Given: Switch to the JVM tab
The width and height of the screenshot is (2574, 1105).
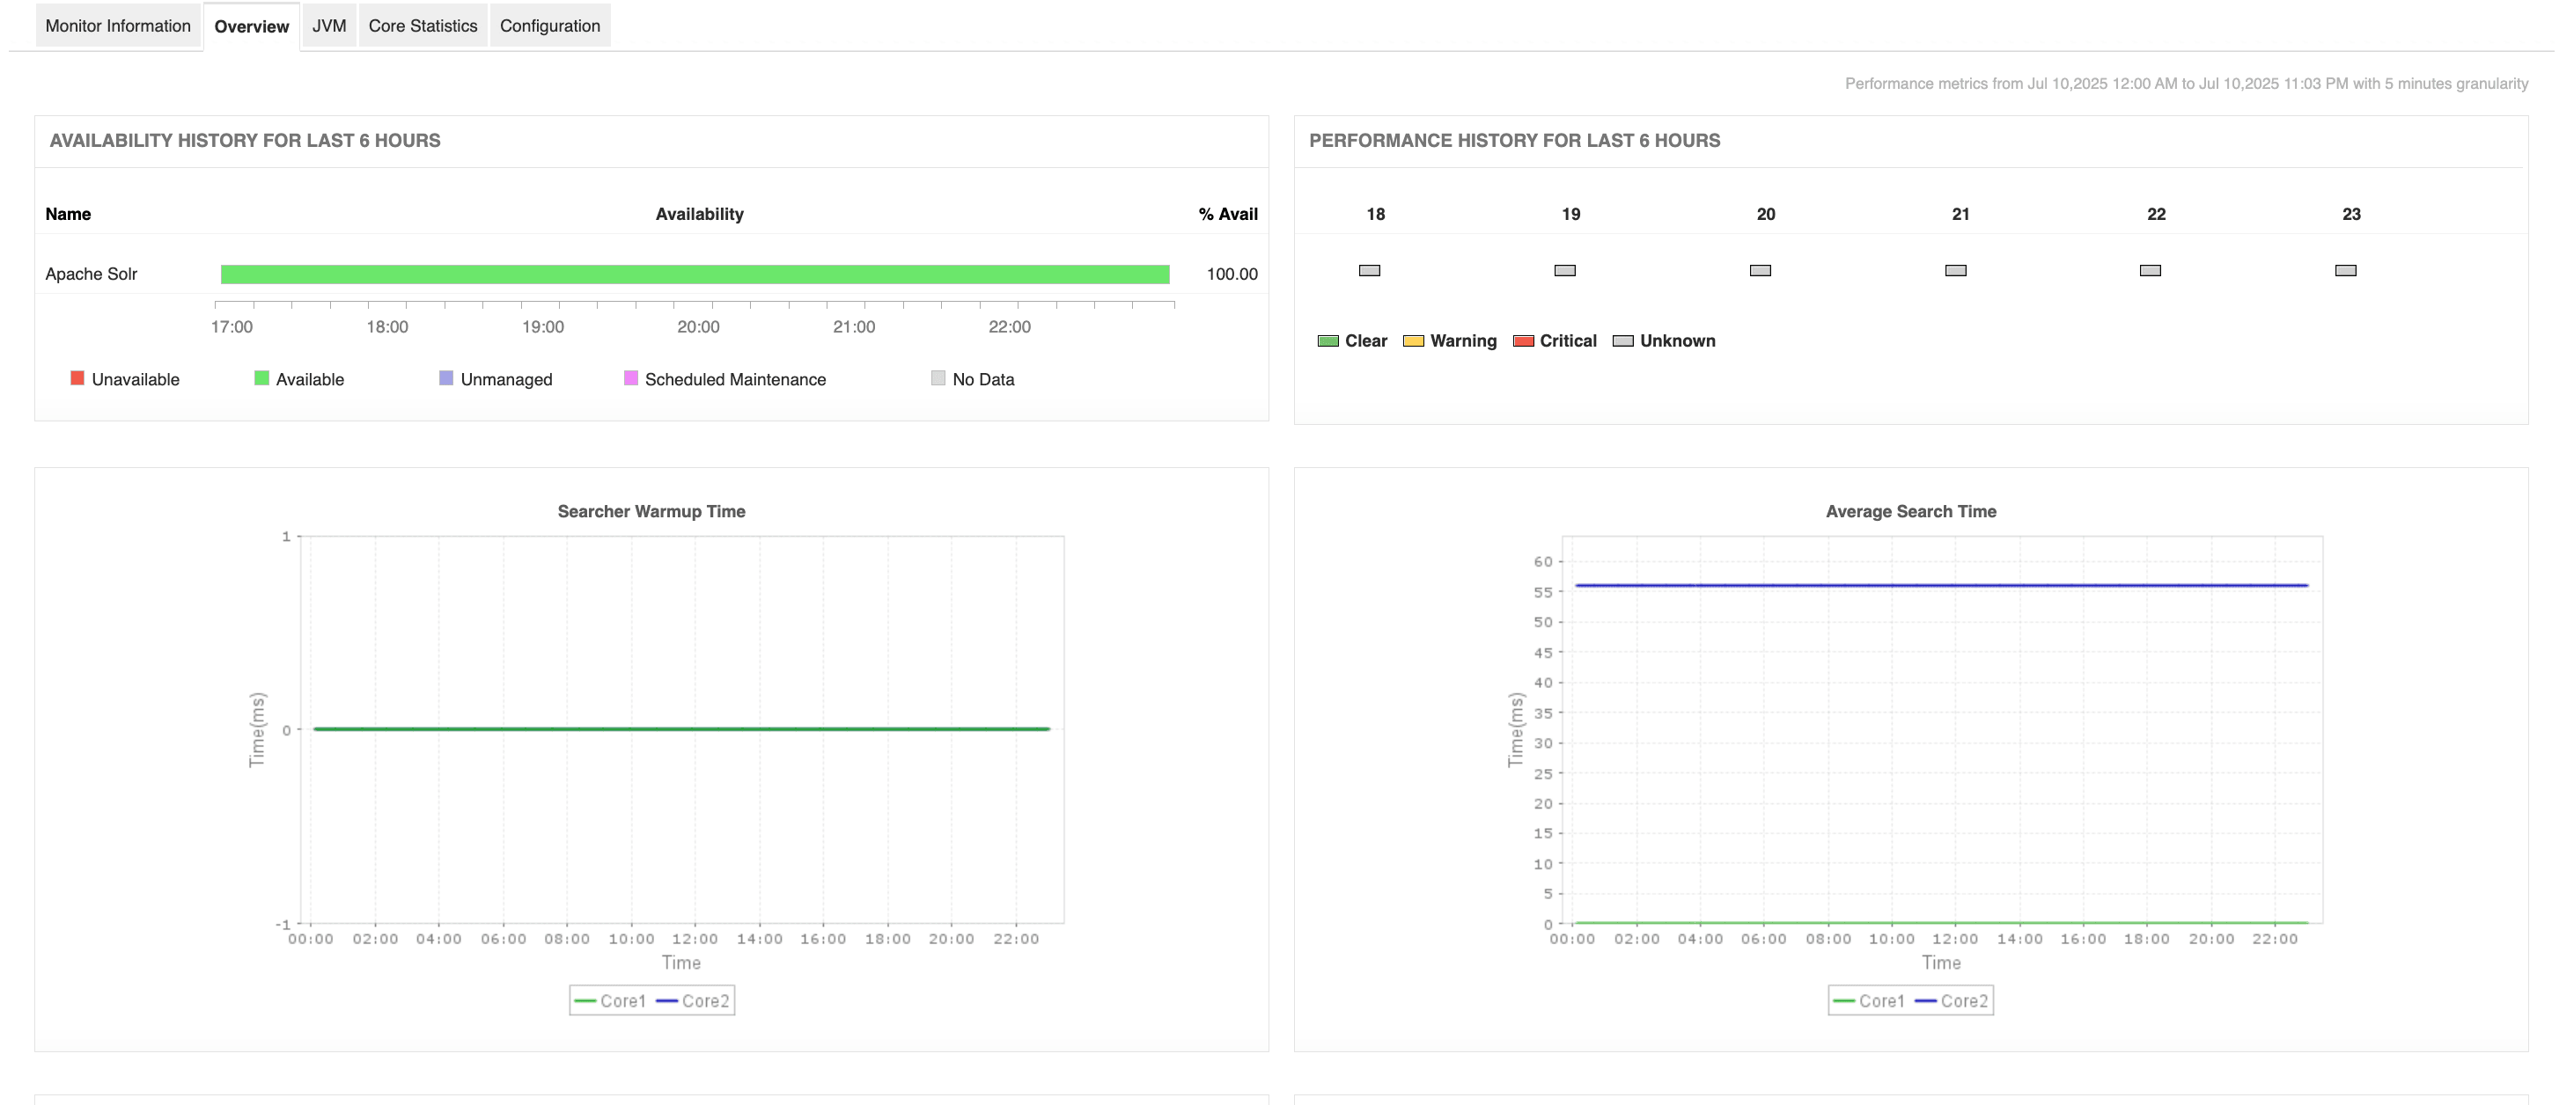Looking at the screenshot, I should click(x=328, y=26).
